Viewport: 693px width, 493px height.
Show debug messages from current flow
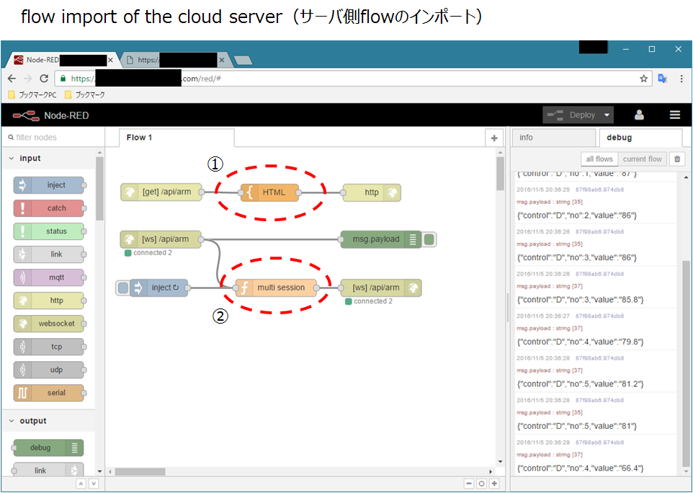pos(642,159)
